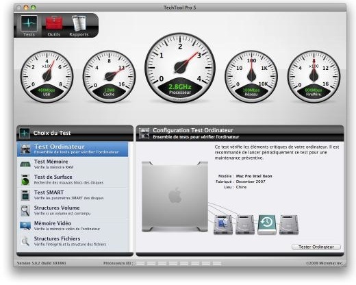Click the first processor activity indicator
Image resolution: width=356 pixels, height=285 pixels.
(140, 263)
